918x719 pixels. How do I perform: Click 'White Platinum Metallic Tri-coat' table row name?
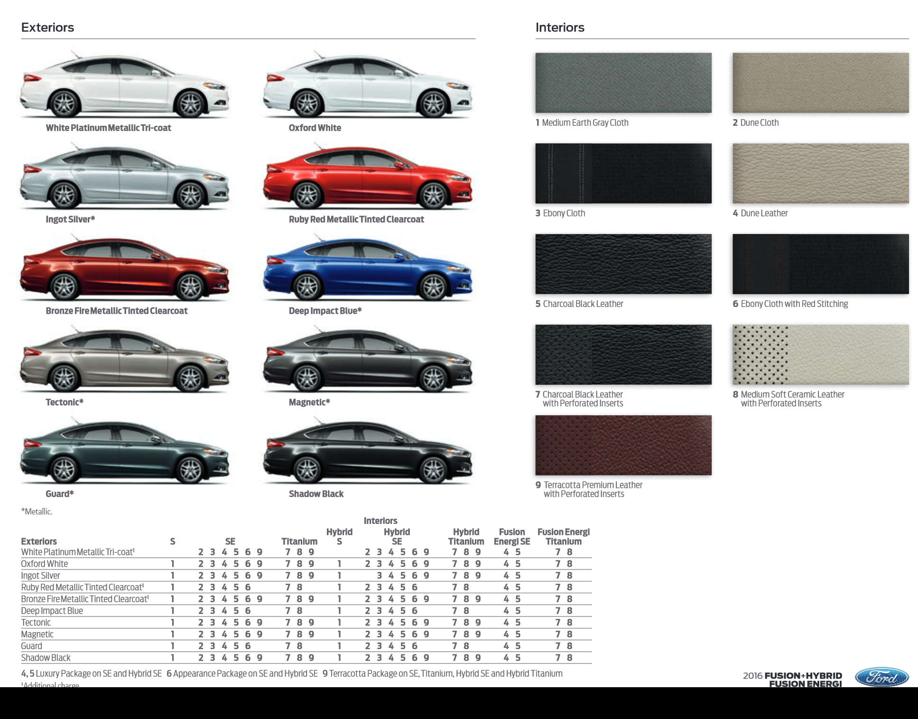coord(78,552)
